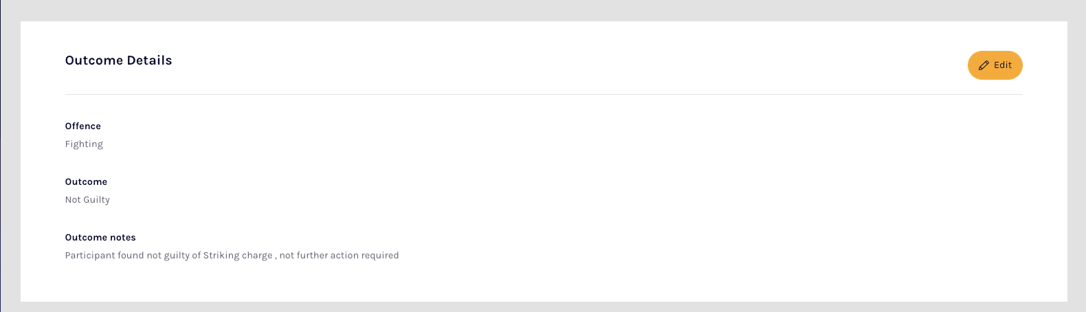Click the Outcome notes label
The width and height of the screenshot is (1086, 312).
[100, 238]
